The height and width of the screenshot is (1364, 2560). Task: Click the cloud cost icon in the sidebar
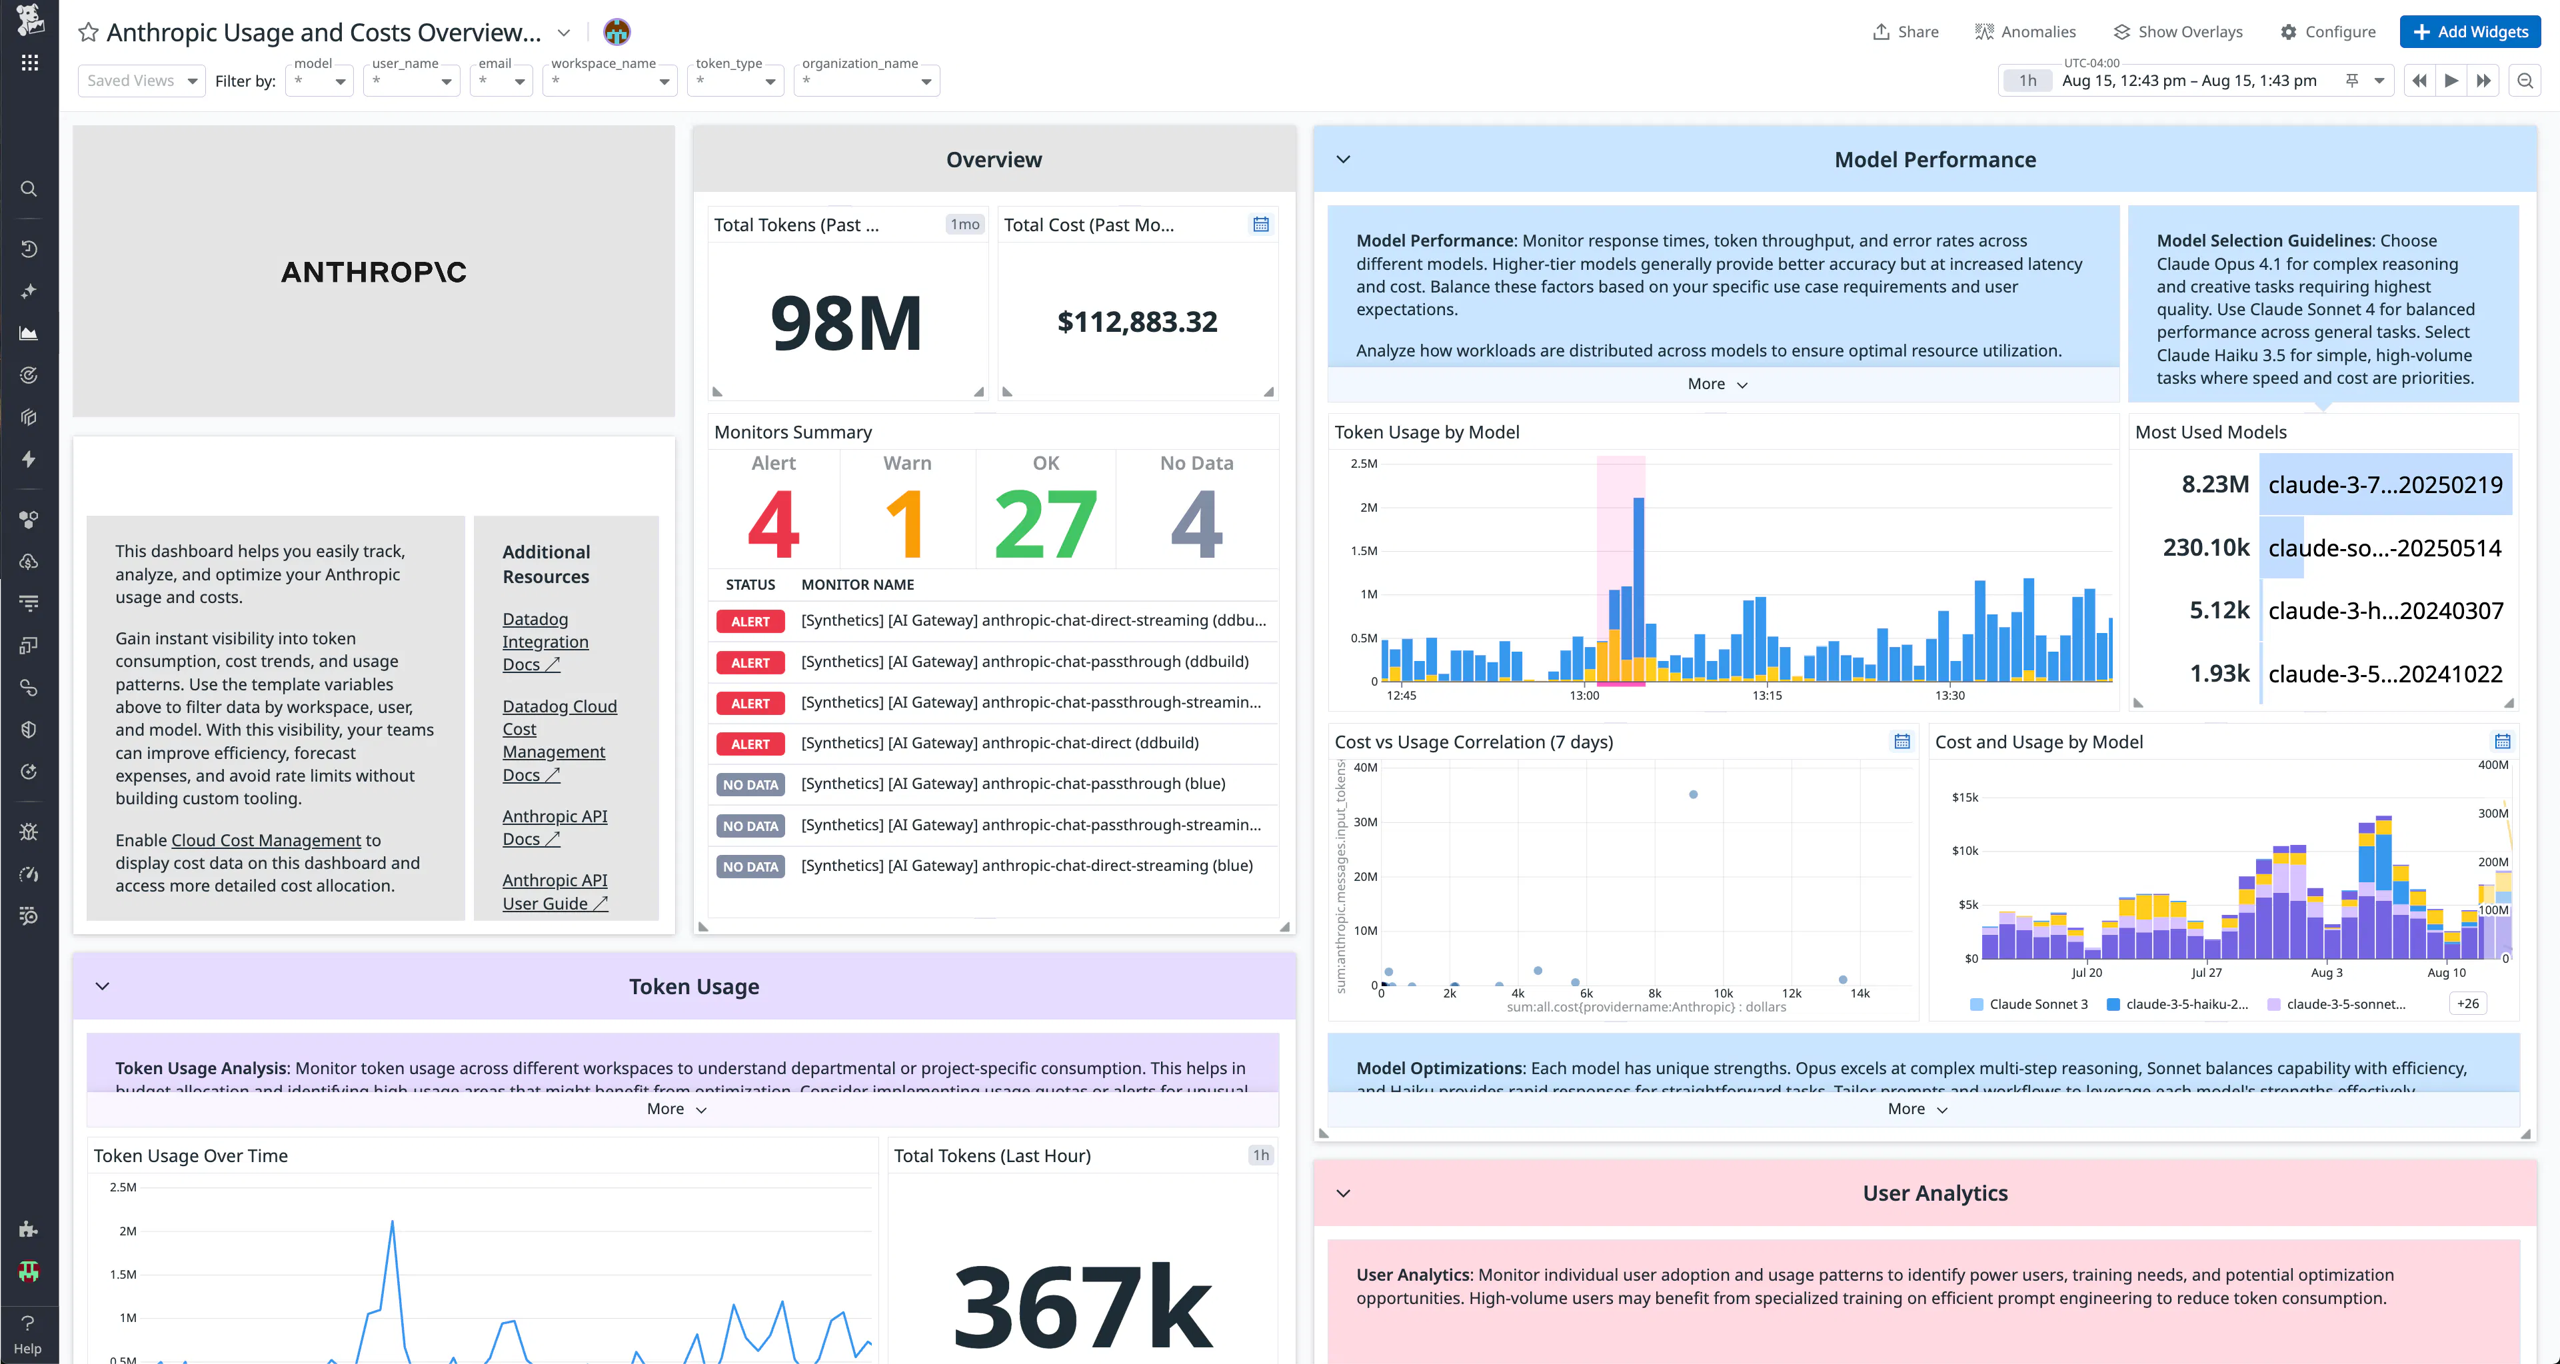coord(29,561)
